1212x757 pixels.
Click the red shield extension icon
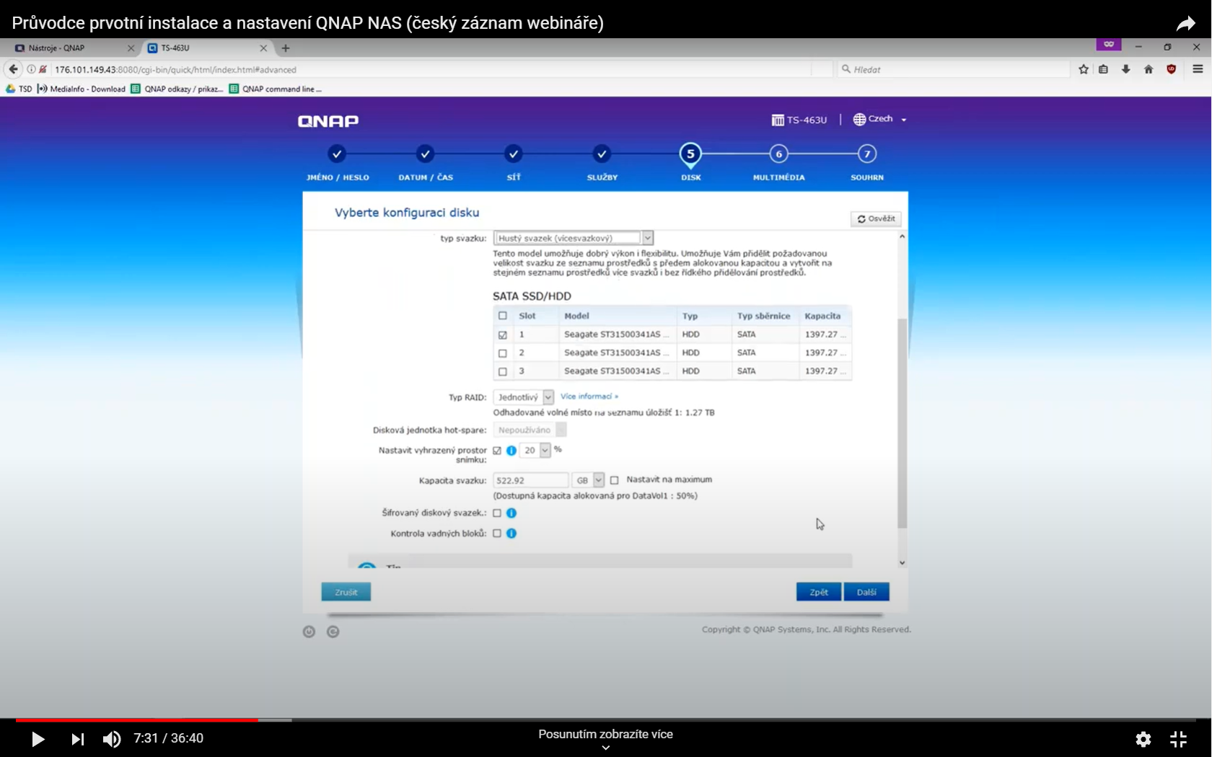[x=1171, y=69]
